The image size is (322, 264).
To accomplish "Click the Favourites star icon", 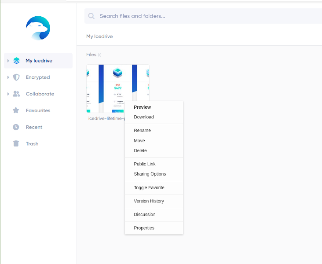I will coord(16,110).
